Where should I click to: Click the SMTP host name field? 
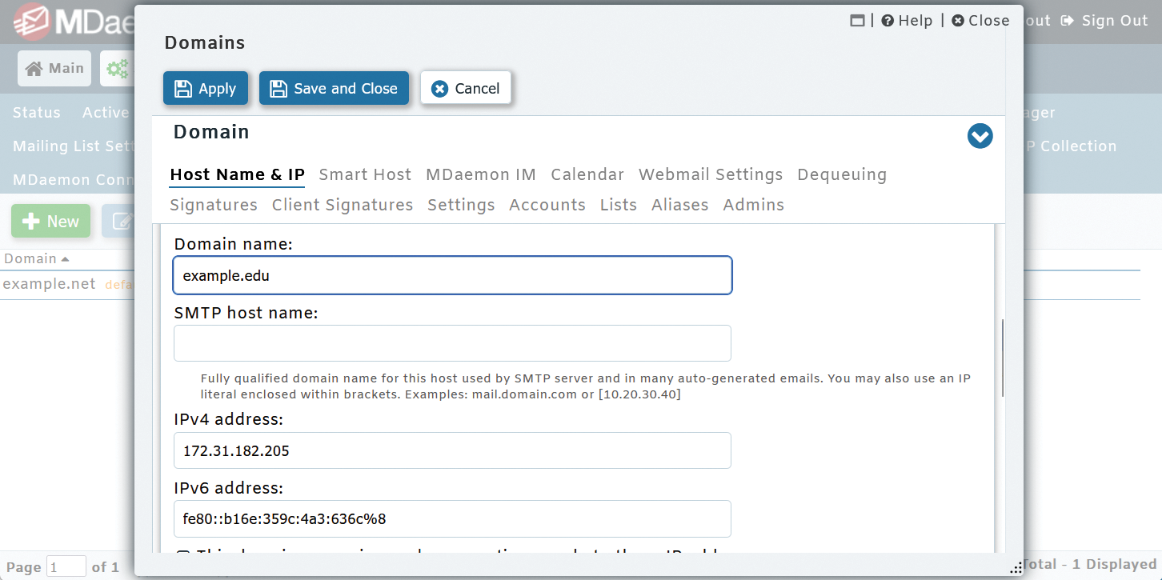click(452, 343)
